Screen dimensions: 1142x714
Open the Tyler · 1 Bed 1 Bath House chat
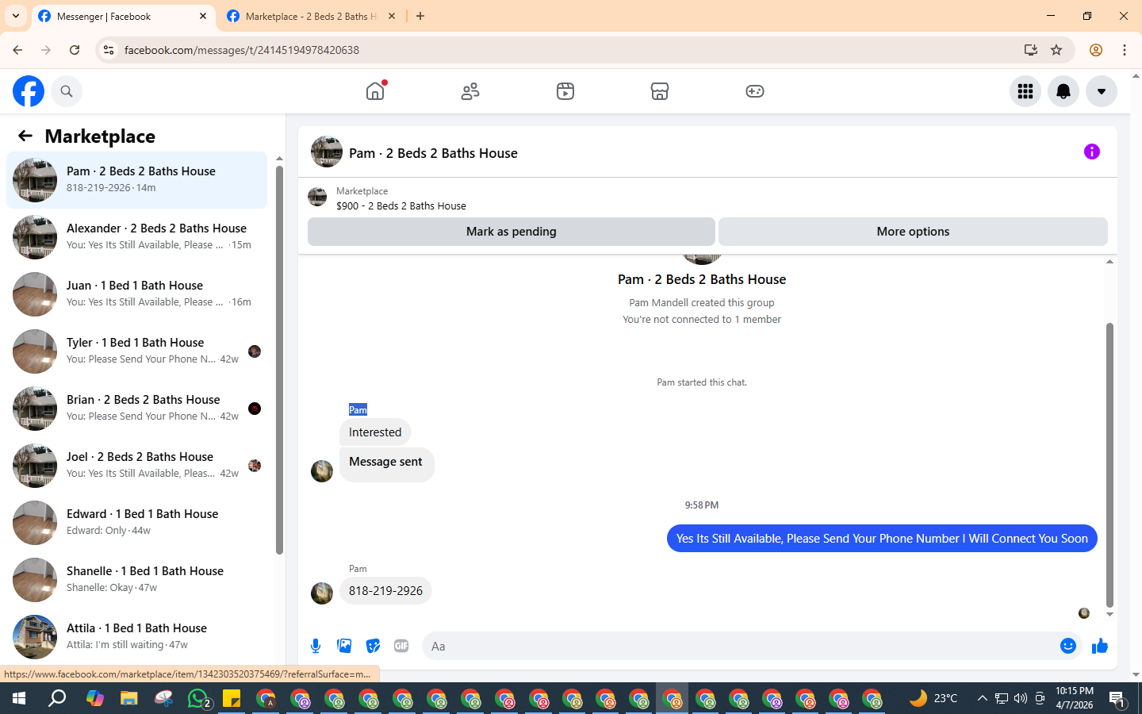pos(136,351)
